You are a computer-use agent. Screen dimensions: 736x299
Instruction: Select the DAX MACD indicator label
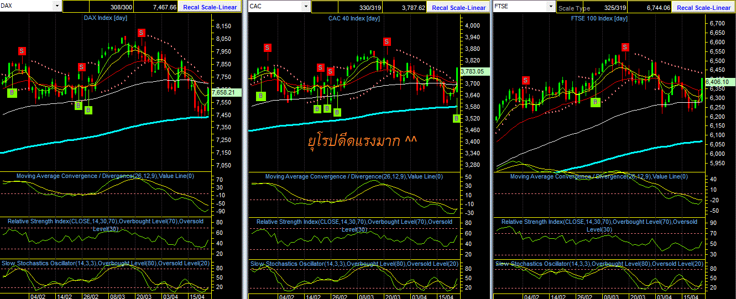[105, 176]
